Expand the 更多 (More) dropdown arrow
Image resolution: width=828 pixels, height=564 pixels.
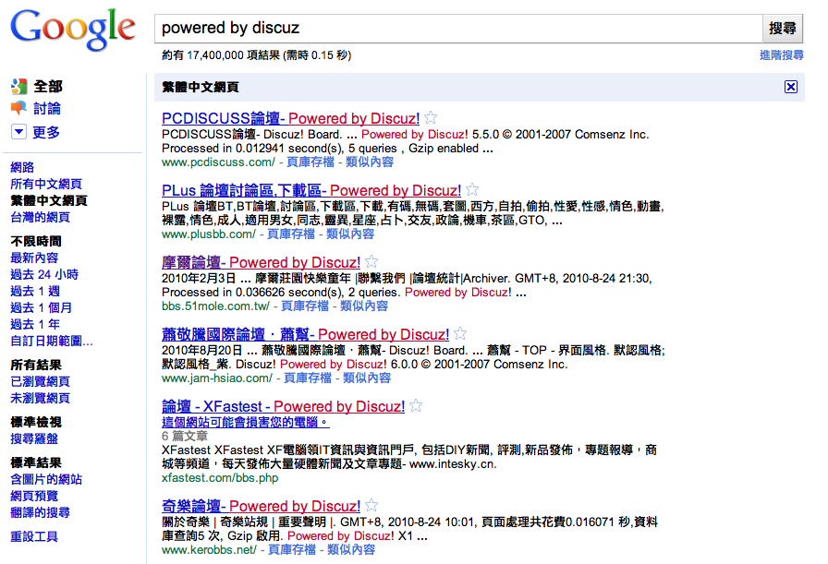(18, 131)
